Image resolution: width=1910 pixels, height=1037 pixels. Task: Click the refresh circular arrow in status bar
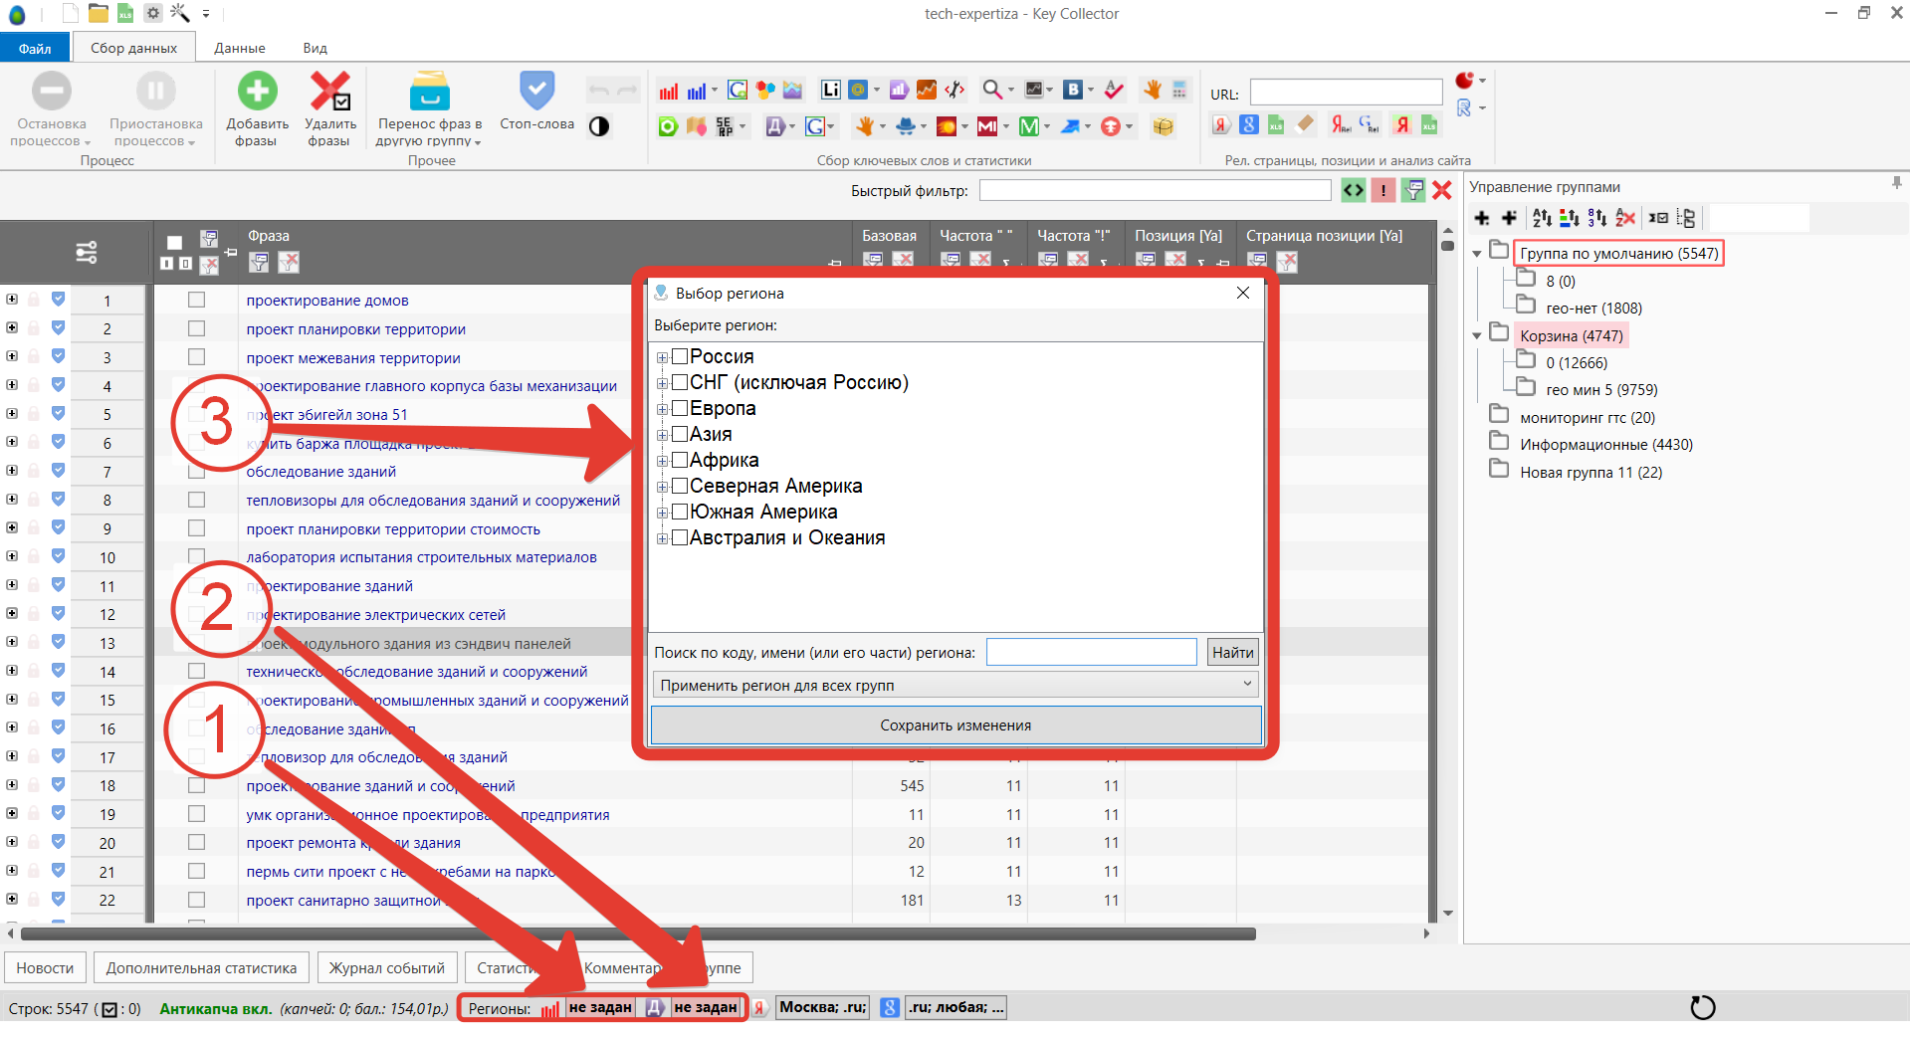tap(1703, 1008)
